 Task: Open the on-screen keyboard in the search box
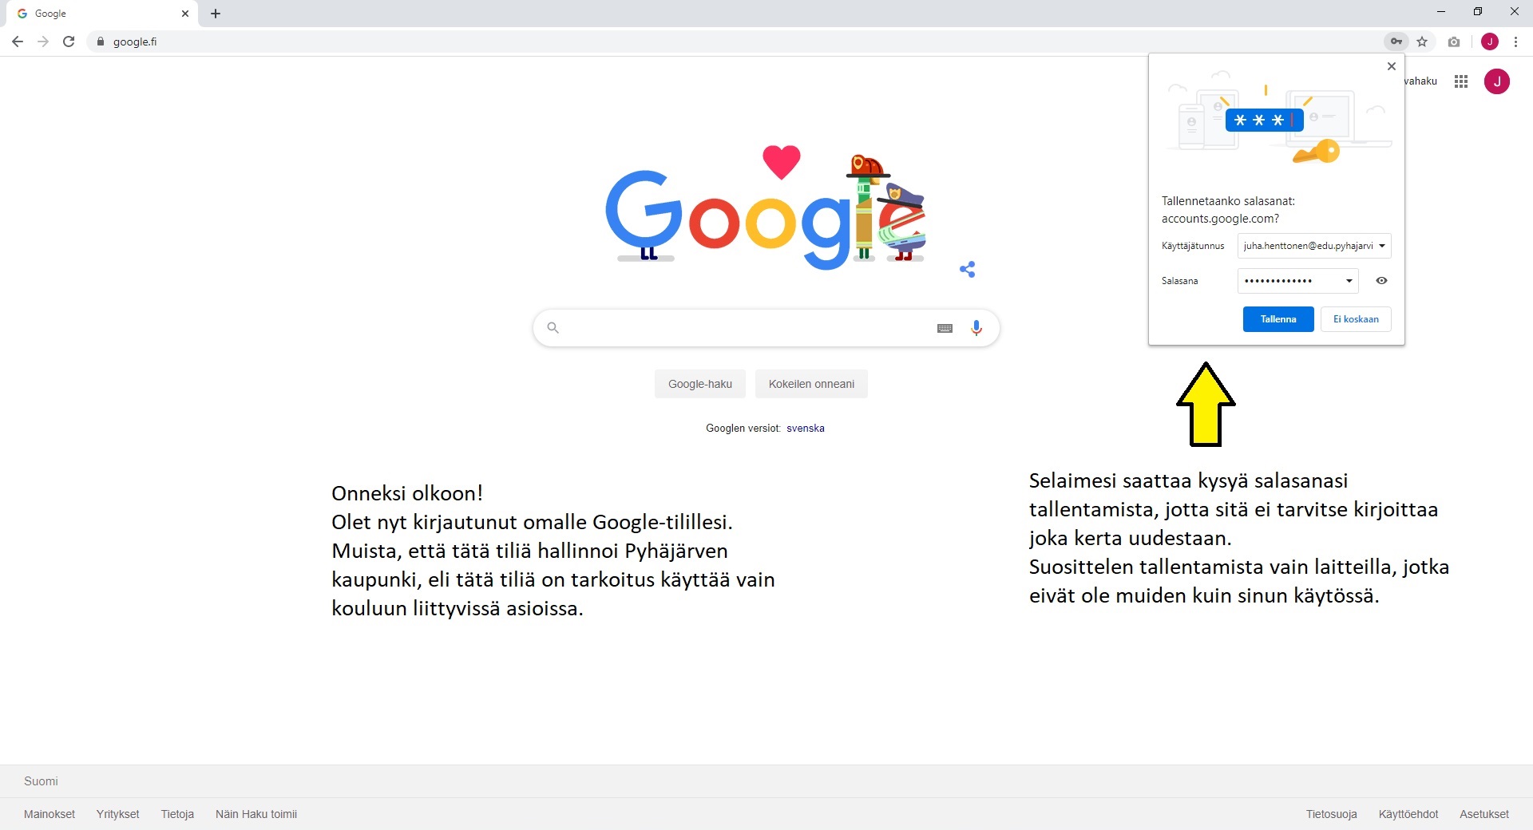coord(945,328)
